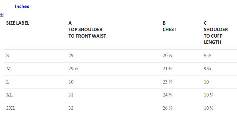Select cuff length 9 ½ for size S
The width and height of the screenshot is (237, 123).
click(x=207, y=55)
